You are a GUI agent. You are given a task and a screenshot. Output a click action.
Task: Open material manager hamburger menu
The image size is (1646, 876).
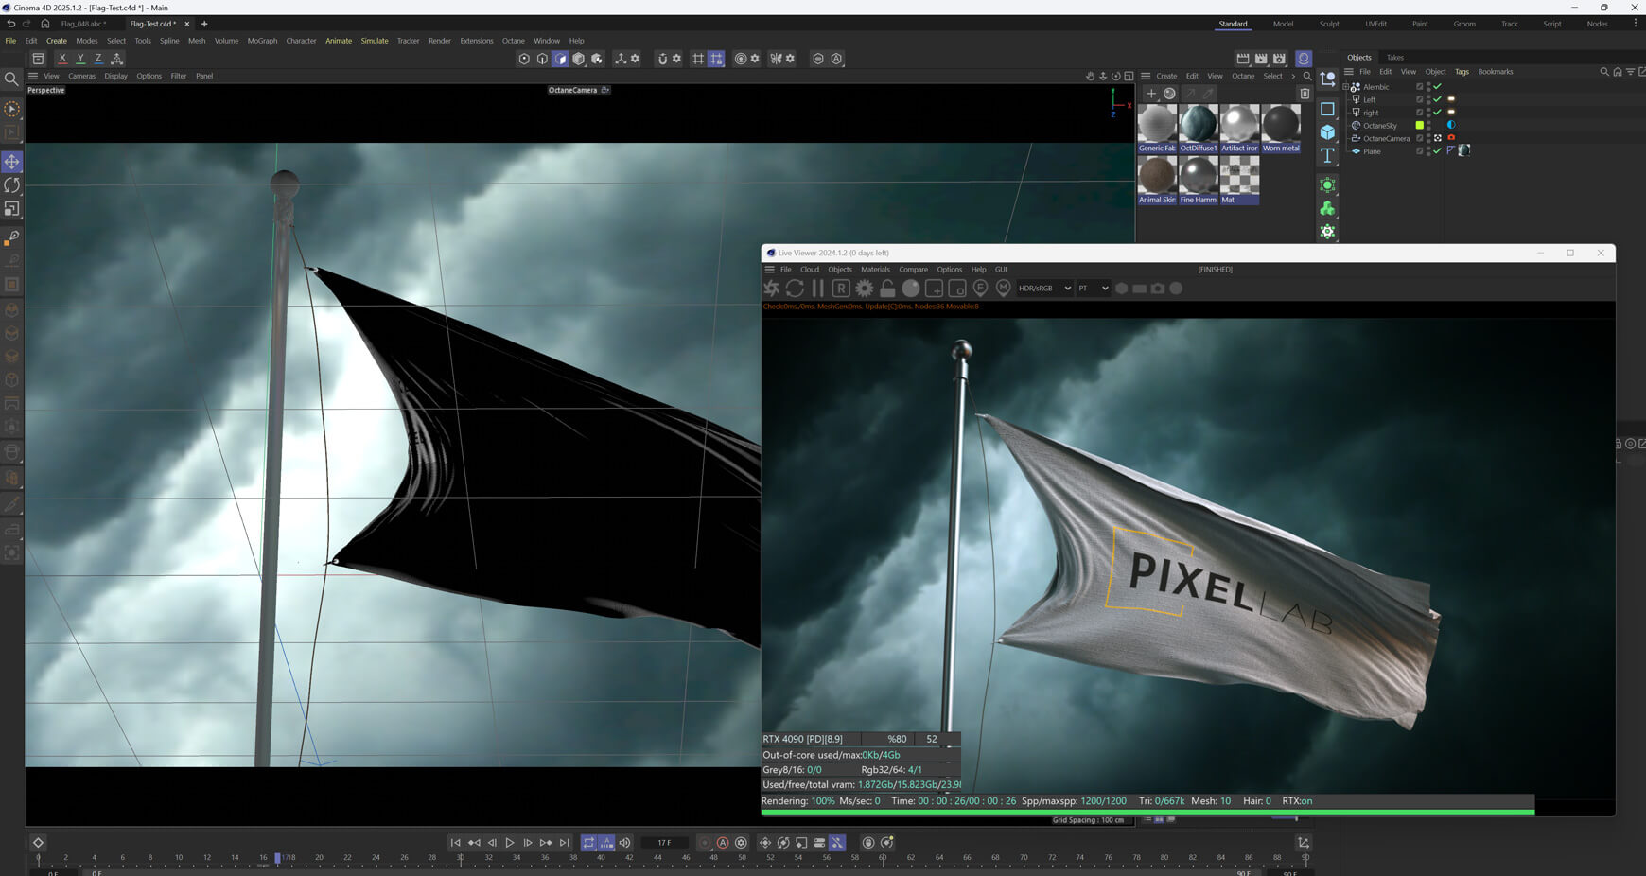tap(1146, 76)
